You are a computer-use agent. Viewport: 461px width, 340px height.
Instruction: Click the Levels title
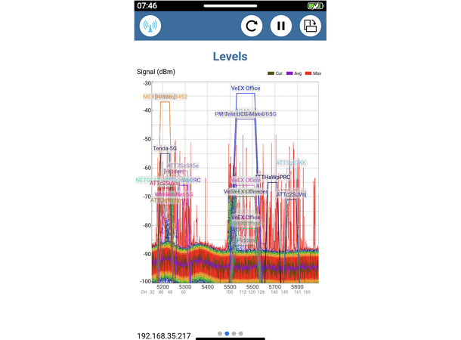(x=230, y=57)
